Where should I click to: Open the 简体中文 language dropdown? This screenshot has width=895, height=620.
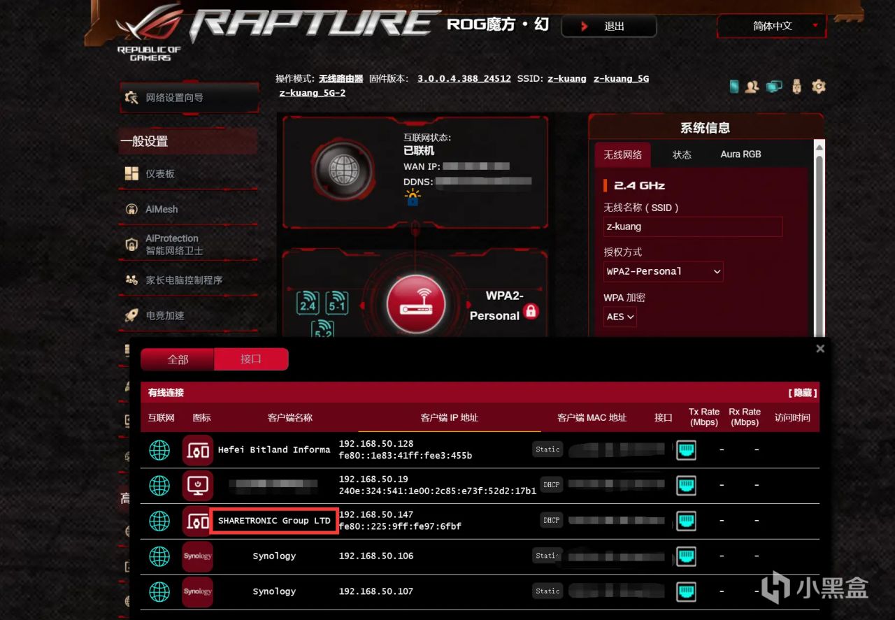(772, 26)
